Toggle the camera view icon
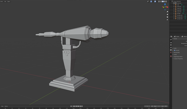The image size is (187, 109). [167, 17]
